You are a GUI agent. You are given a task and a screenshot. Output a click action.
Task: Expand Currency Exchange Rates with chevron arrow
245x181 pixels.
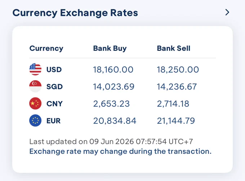227,12
